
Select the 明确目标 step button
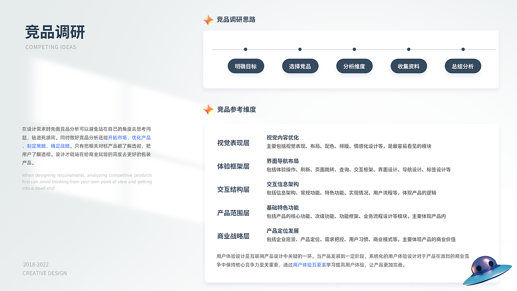pyautogui.click(x=246, y=66)
